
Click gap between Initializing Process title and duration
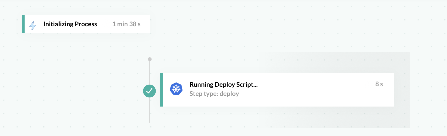tap(105, 24)
